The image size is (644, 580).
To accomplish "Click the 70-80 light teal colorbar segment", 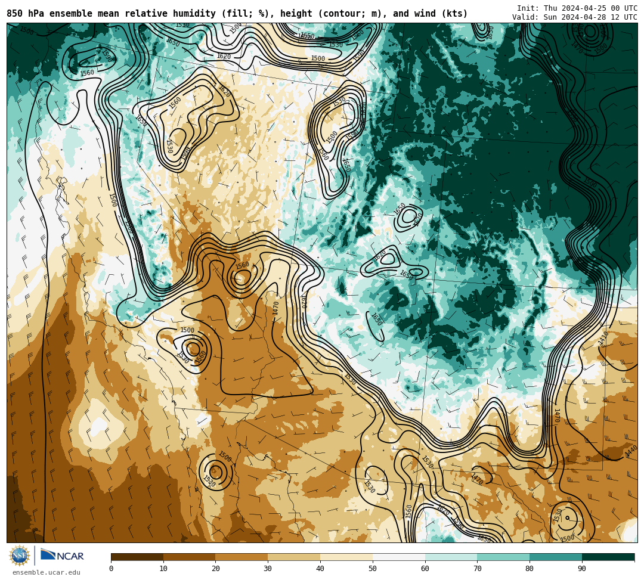I will click(x=503, y=557).
